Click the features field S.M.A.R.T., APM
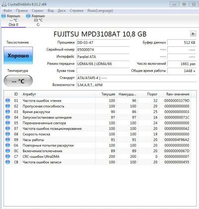This screenshot has height=209, width=199. click(136, 85)
